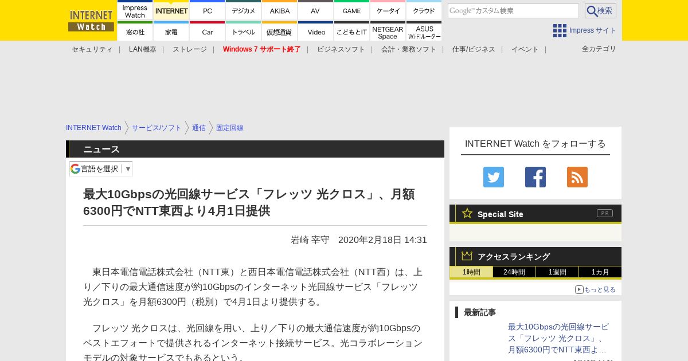Viewport: 688px width, 361px height.
Task: Open the NETGEAR Space nav tab
Action: click(x=388, y=31)
